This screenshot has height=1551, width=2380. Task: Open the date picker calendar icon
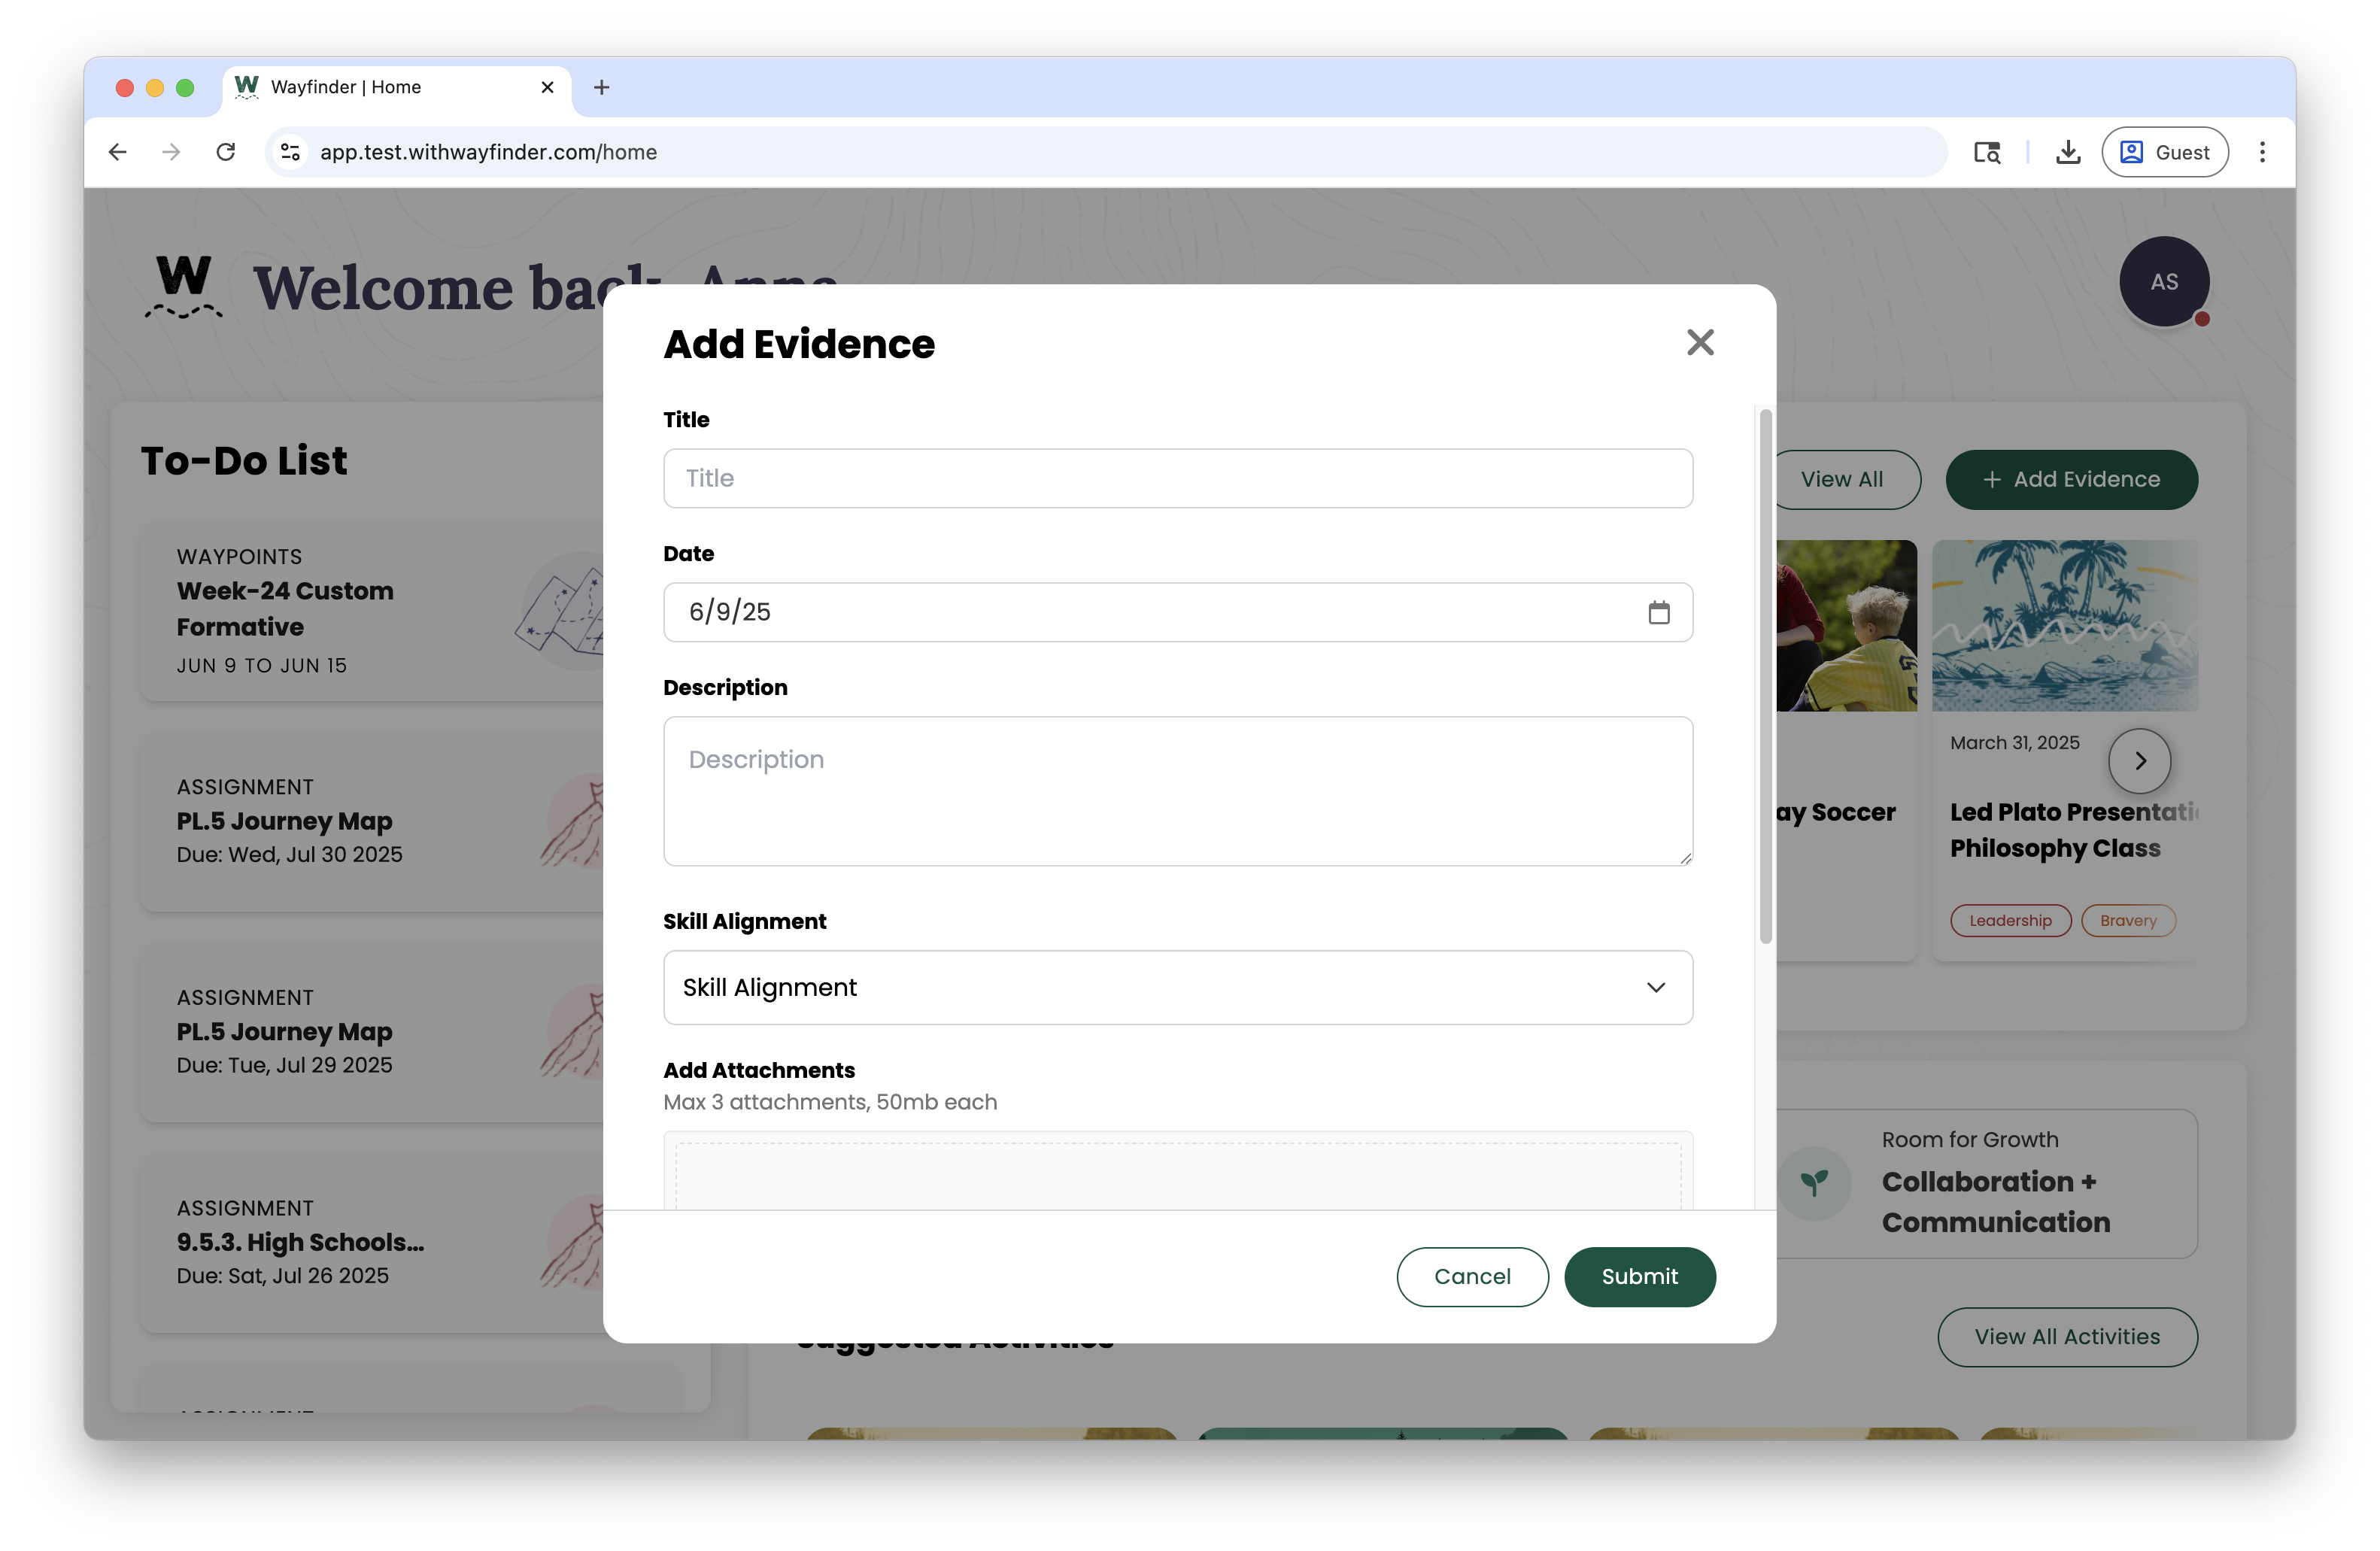(1660, 612)
